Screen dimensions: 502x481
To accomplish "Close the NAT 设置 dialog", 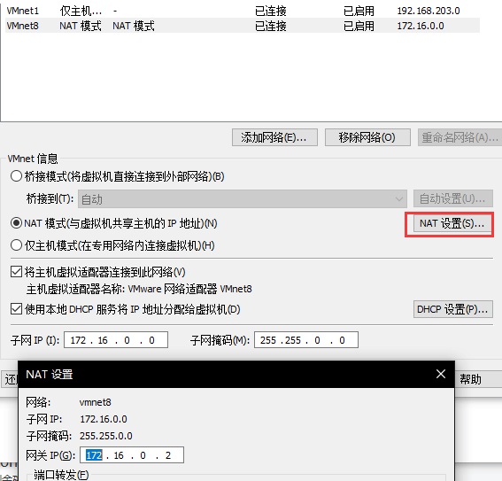I will [x=441, y=374].
